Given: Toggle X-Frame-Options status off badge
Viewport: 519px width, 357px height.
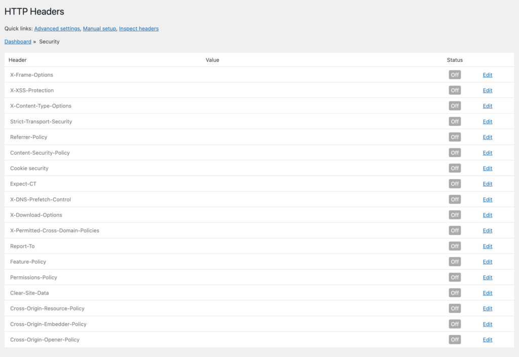Looking at the screenshot, I should pos(455,75).
